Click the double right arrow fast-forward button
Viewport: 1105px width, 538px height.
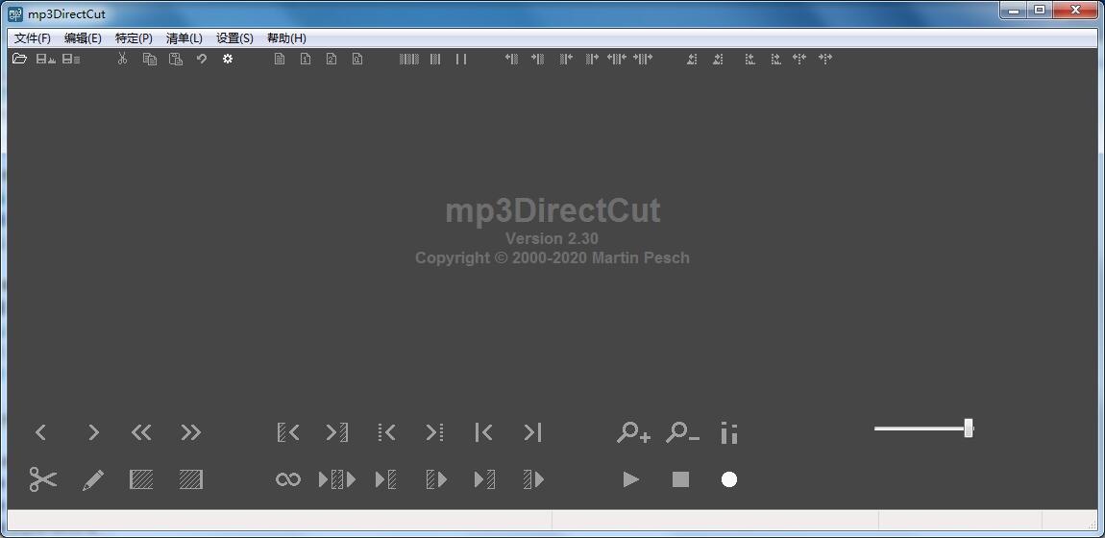click(x=191, y=433)
